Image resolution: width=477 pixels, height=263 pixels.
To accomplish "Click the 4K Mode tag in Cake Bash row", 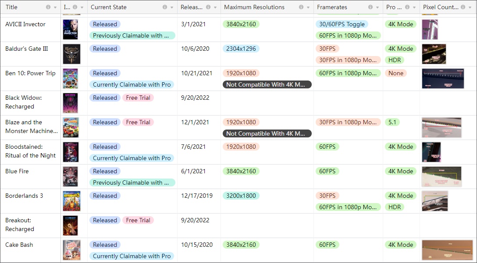I will click(x=401, y=245).
